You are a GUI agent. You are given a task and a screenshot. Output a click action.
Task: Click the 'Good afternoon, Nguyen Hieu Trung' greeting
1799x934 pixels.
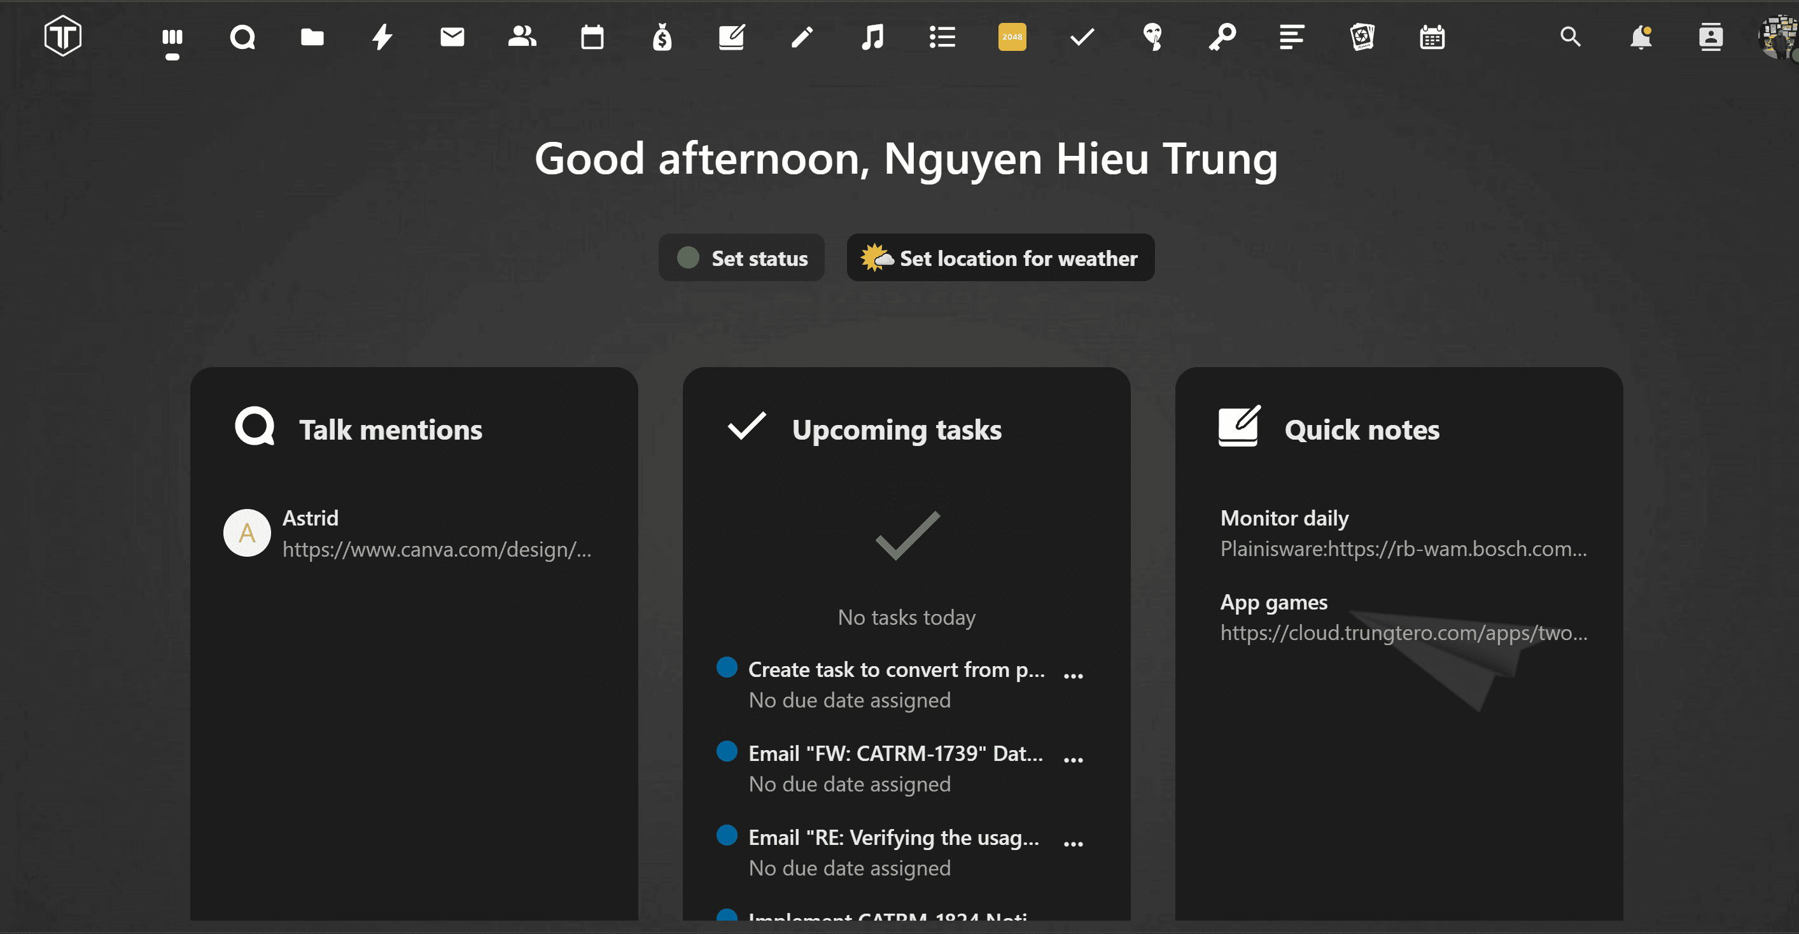point(906,158)
